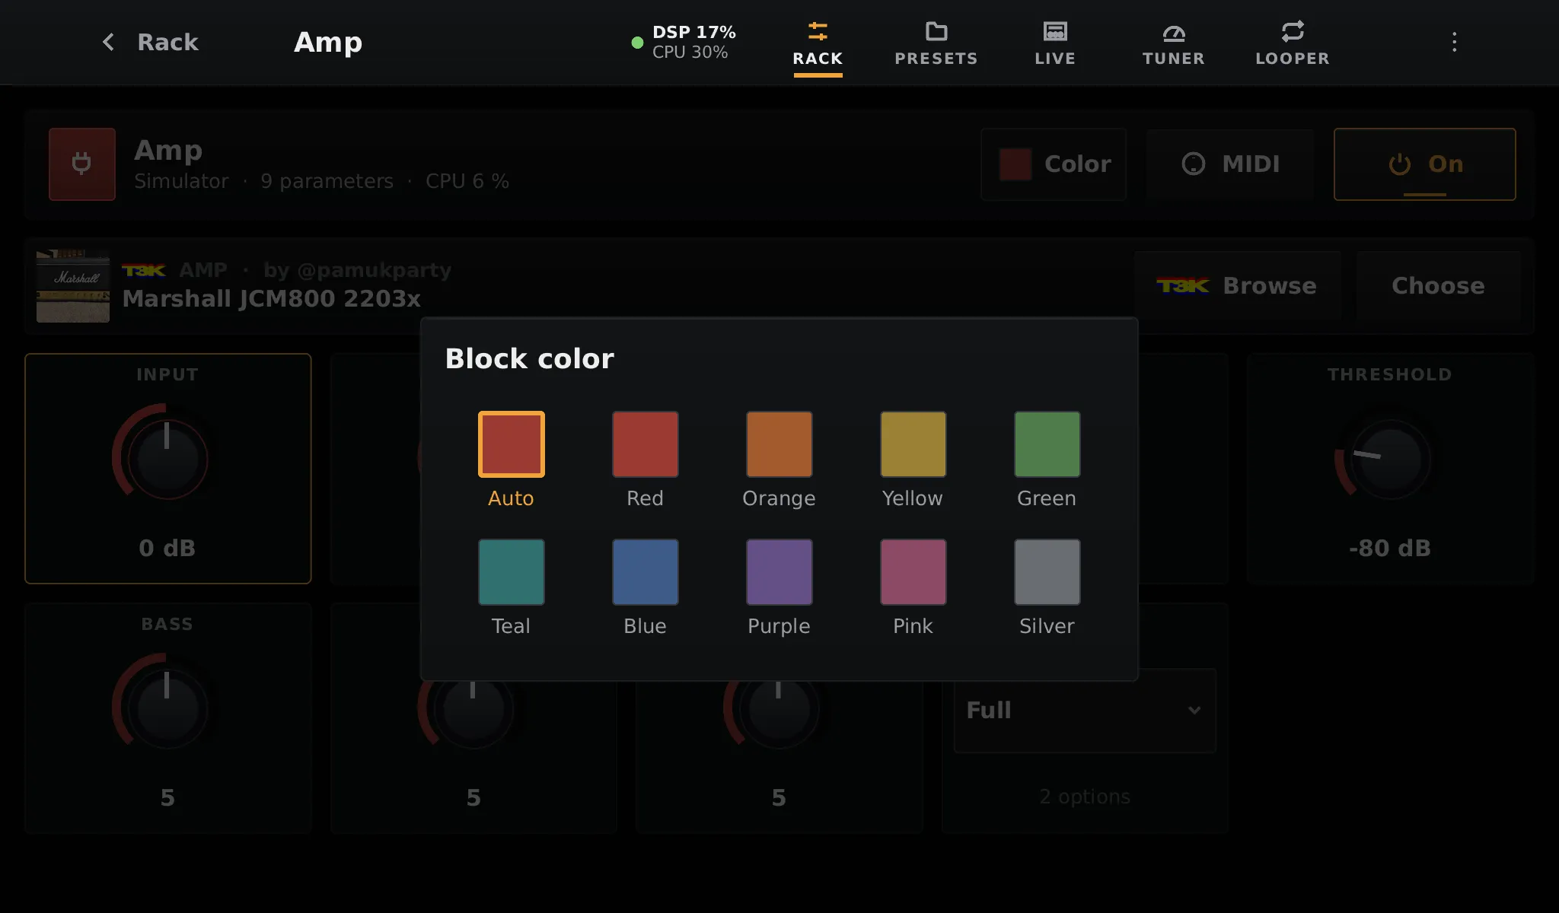Choose the Red block color

point(645,444)
